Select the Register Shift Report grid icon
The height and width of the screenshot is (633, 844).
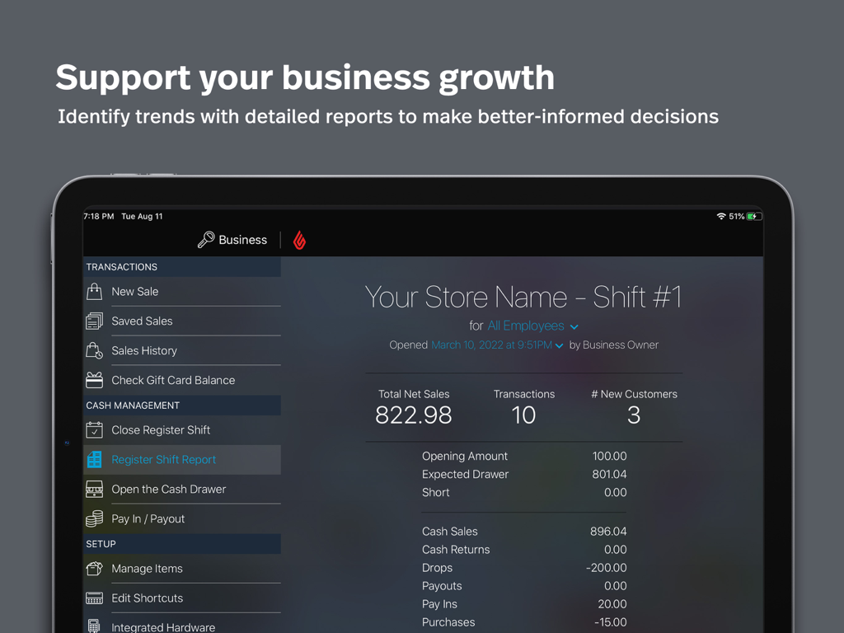[95, 460]
